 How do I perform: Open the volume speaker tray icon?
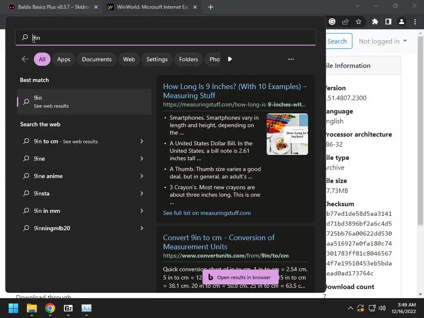point(382,308)
